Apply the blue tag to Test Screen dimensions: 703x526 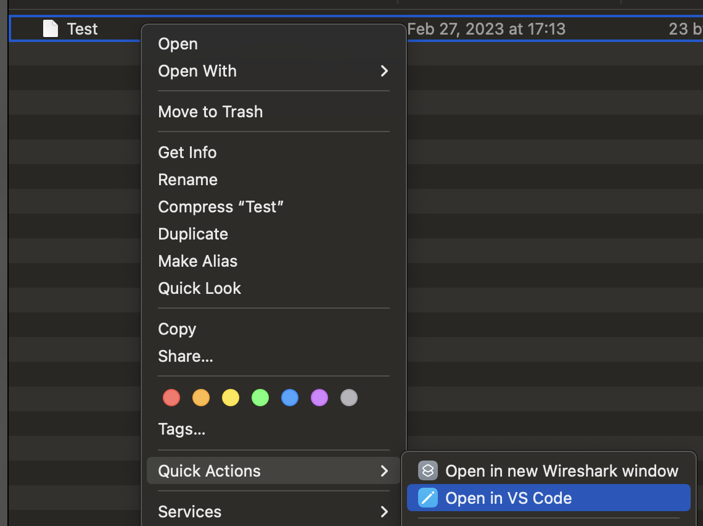pyautogui.click(x=290, y=398)
